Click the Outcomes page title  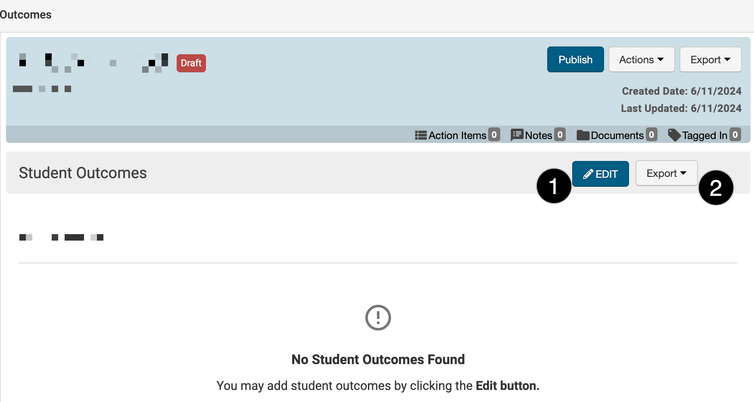(26, 15)
